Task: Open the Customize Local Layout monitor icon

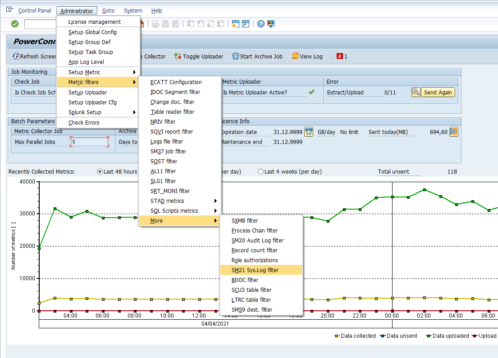Action: [271, 24]
